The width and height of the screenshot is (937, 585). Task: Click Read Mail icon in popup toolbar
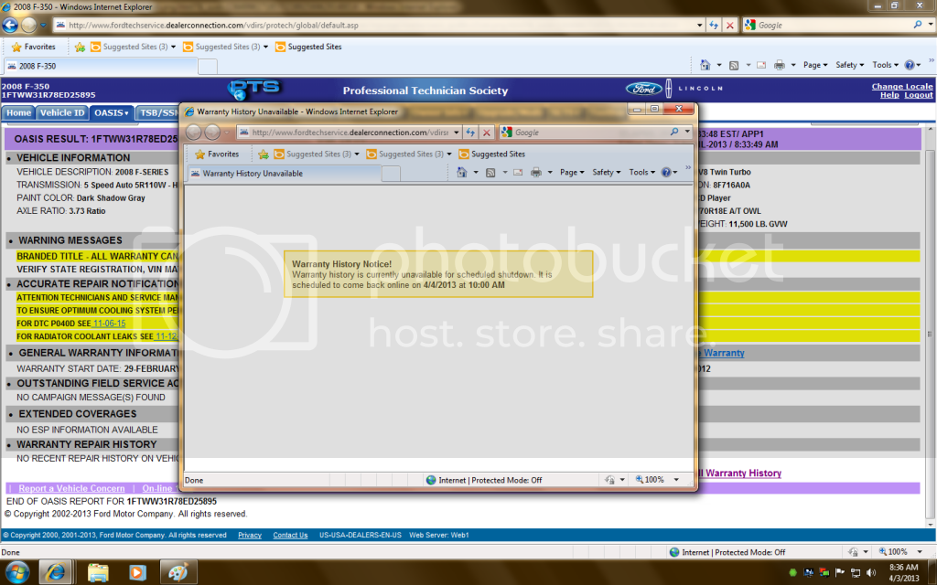pos(518,172)
